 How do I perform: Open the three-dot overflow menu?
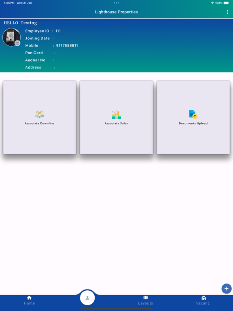click(x=227, y=12)
